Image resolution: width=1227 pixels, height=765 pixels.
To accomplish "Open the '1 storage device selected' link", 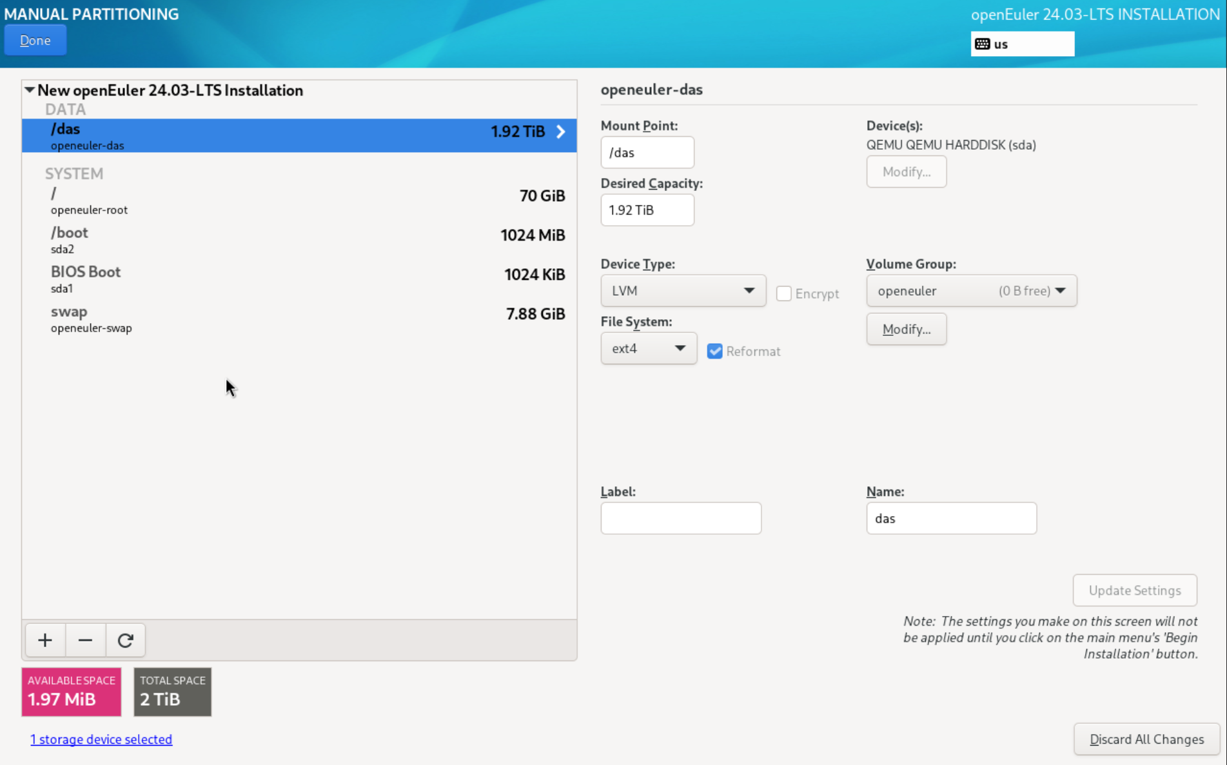I will pos(101,739).
